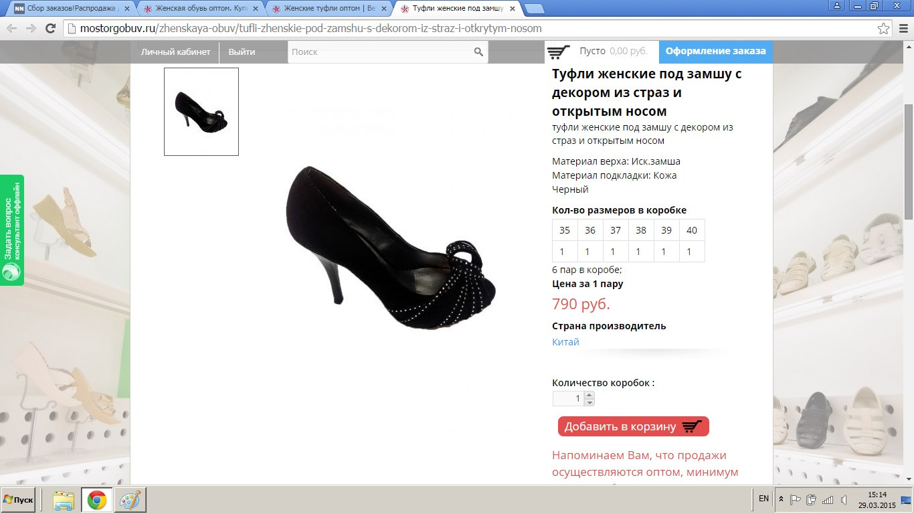
Task: Open Windows Explorer from the taskbar
Action: pos(64,500)
